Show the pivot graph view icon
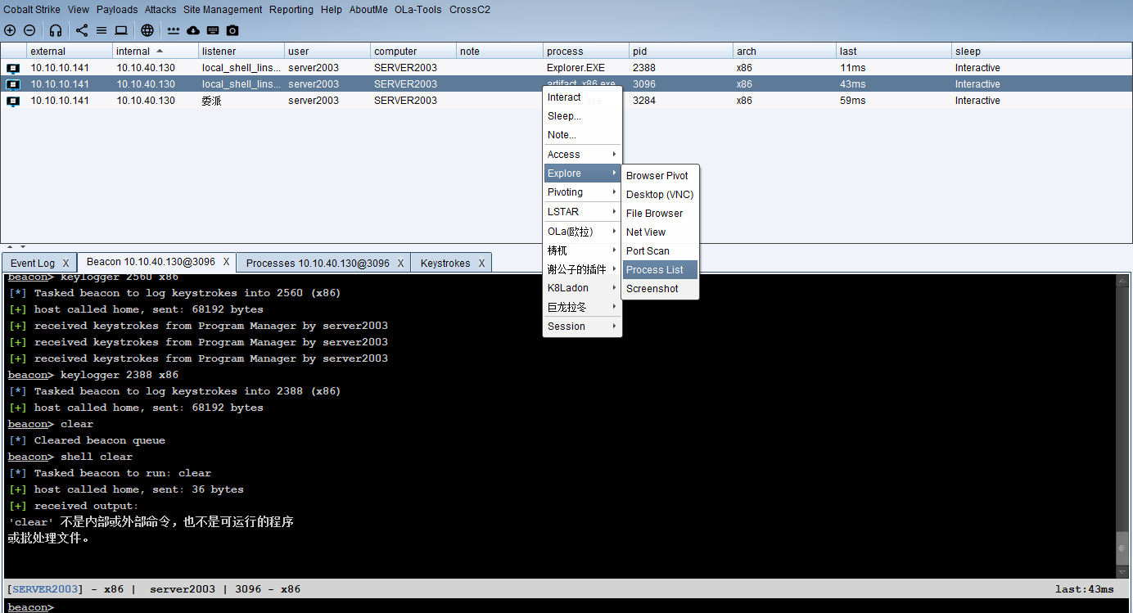 pos(82,30)
